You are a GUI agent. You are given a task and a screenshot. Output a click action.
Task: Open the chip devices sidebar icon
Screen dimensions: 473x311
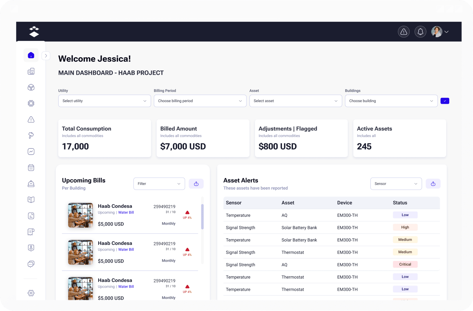pos(31,103)
